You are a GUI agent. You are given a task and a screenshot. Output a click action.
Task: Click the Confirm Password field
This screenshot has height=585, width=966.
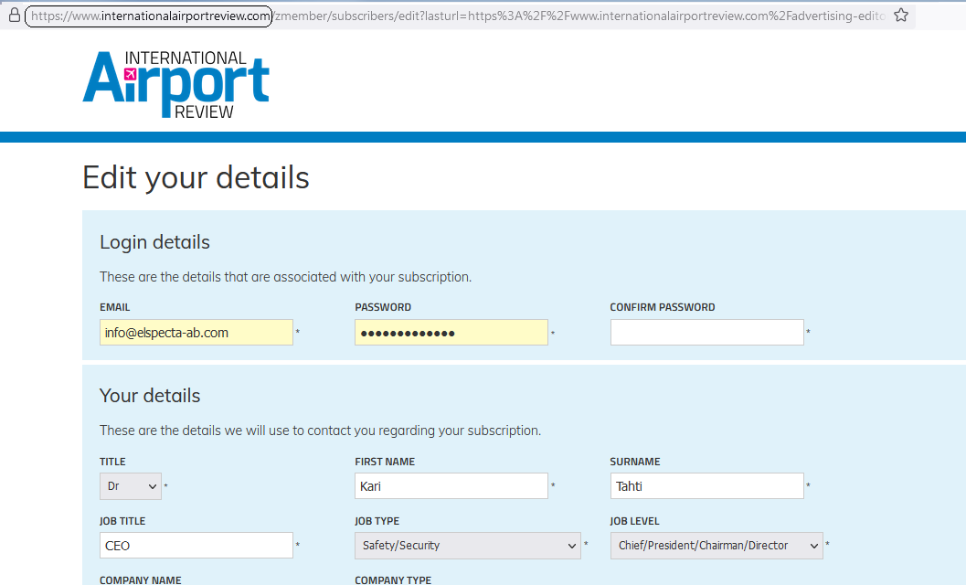point(706,332)
